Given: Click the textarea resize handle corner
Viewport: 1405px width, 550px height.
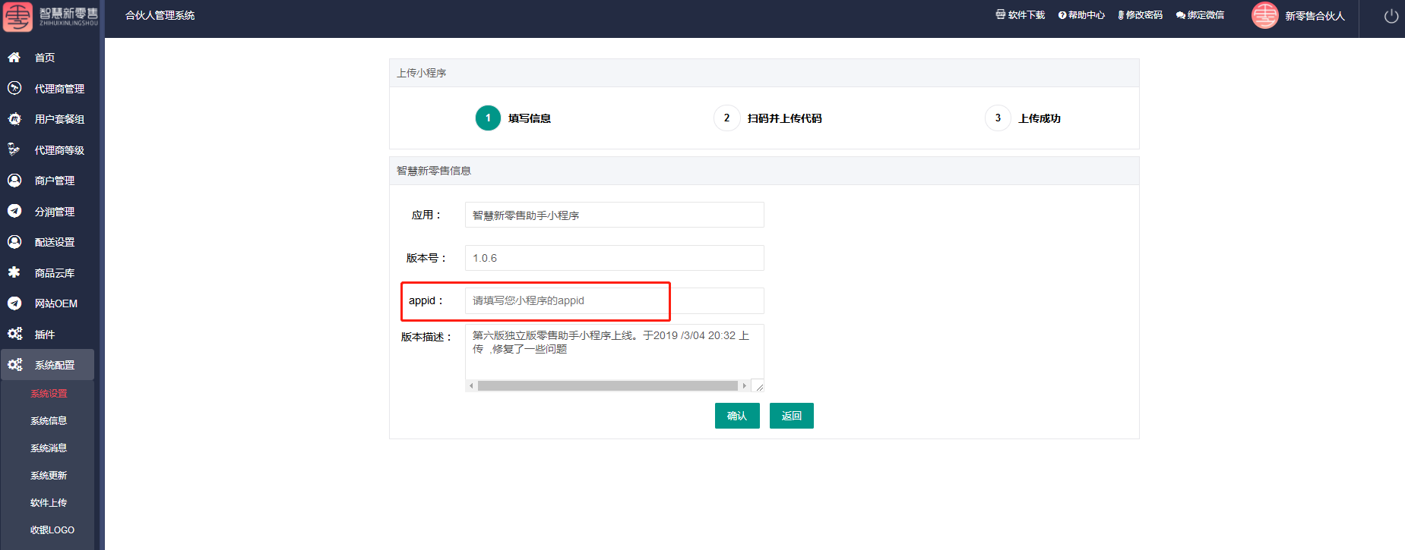Looking at the screenshot, I should pyautogui.click(x=758, y=386).
